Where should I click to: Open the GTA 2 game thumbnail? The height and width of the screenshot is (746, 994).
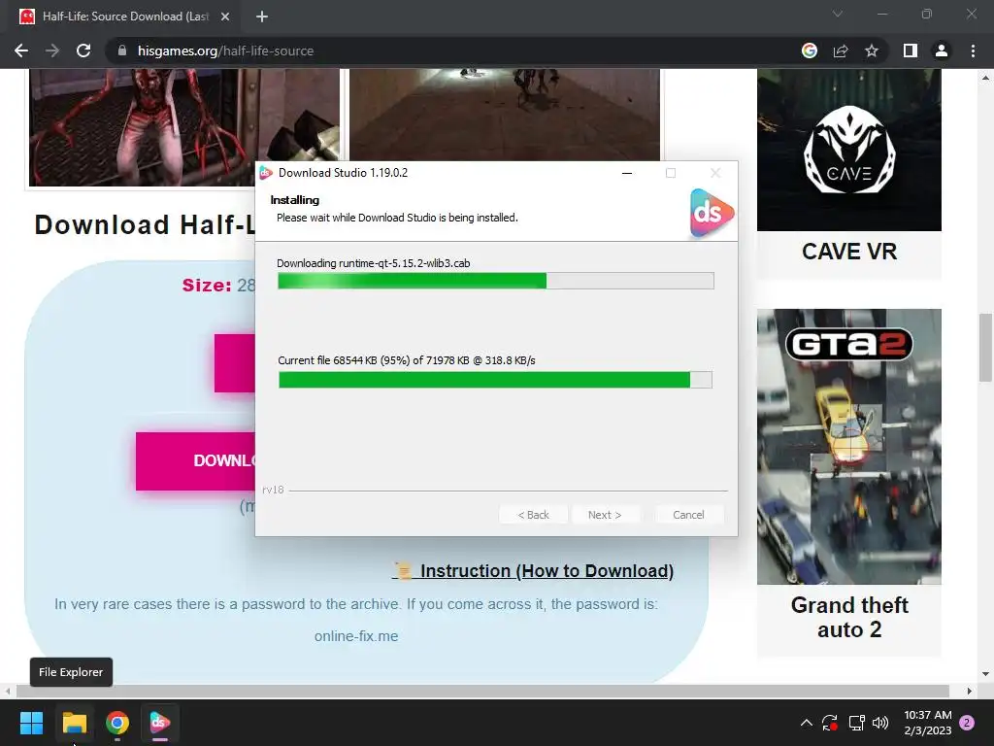[x=849, y=447]
